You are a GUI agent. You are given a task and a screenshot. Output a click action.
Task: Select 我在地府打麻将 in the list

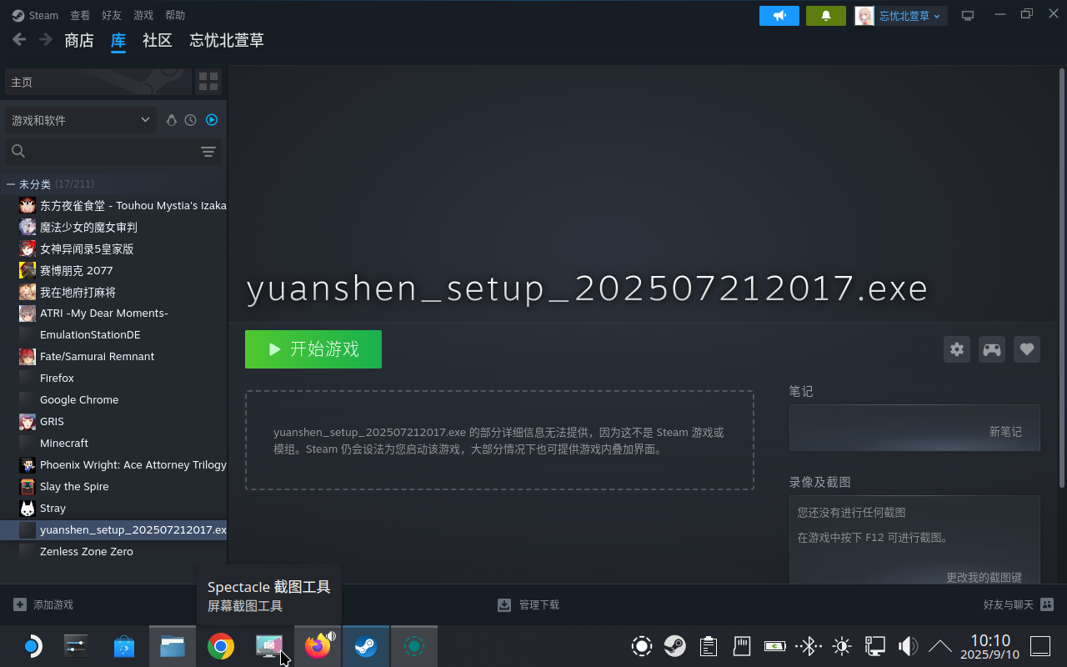(115, 292)
